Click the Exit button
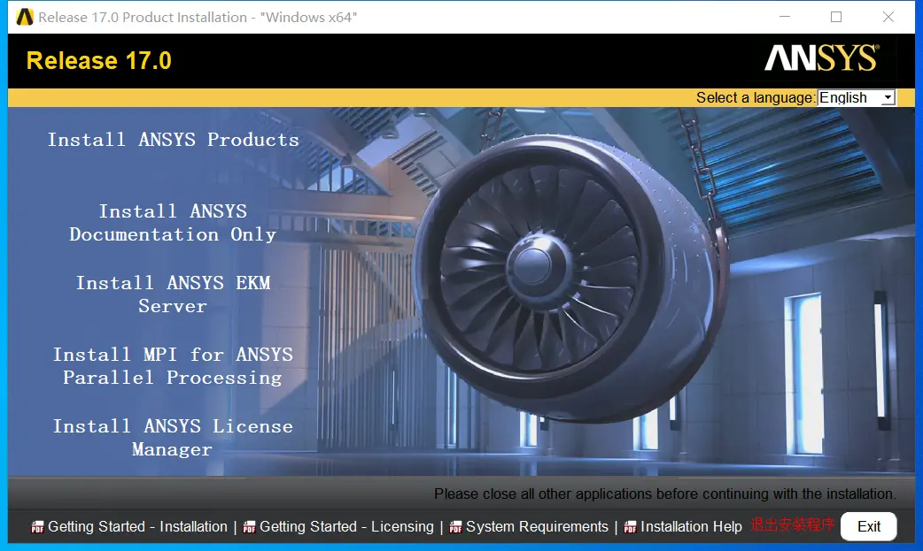Image resolution: width=923 pixels, height=551 pixels. [869, 526]
